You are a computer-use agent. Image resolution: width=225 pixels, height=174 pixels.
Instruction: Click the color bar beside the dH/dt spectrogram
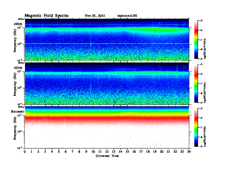click(x=196, y=40)
